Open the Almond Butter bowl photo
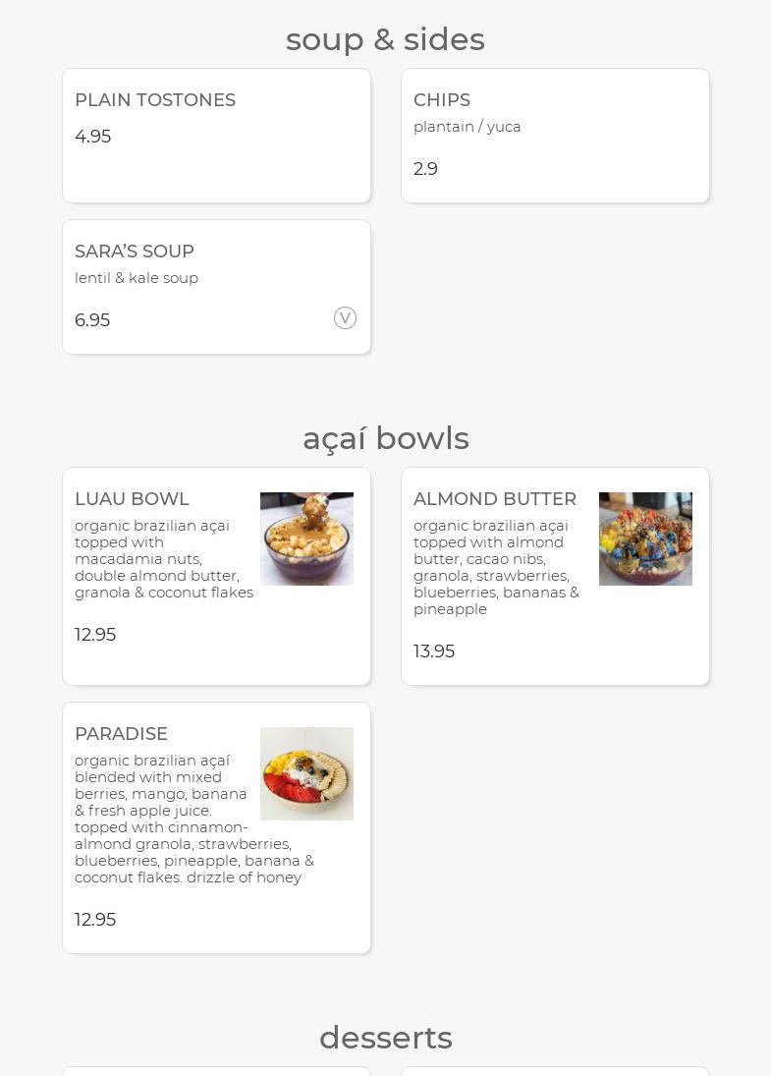 (x=645, y=538)
